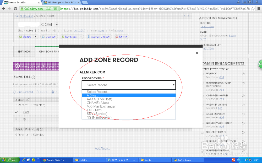Tick the checkbox for the @ record row
Image resolution: width=262 pixels, height=163 pixels.
pos(16,119)
